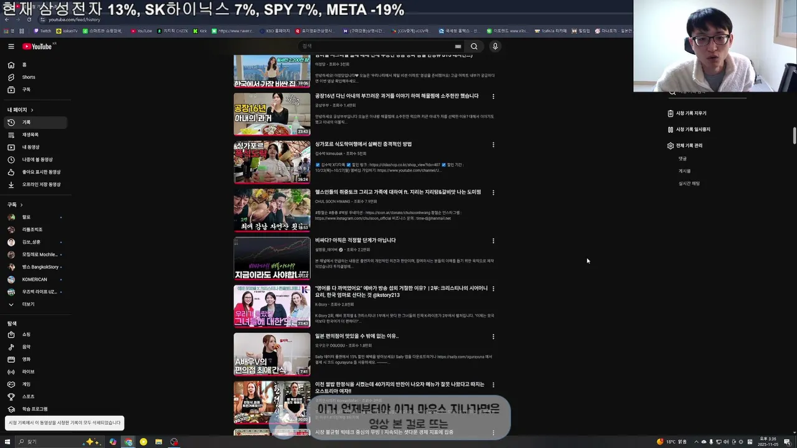Open more options for 비싸다? 아직은 걱정할 video
The height and width of the screenshot is (448, 797).
tap(493, 240)
